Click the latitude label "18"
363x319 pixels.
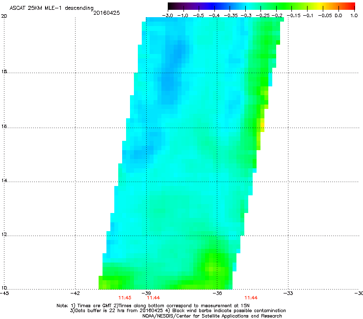pos(4,71)
